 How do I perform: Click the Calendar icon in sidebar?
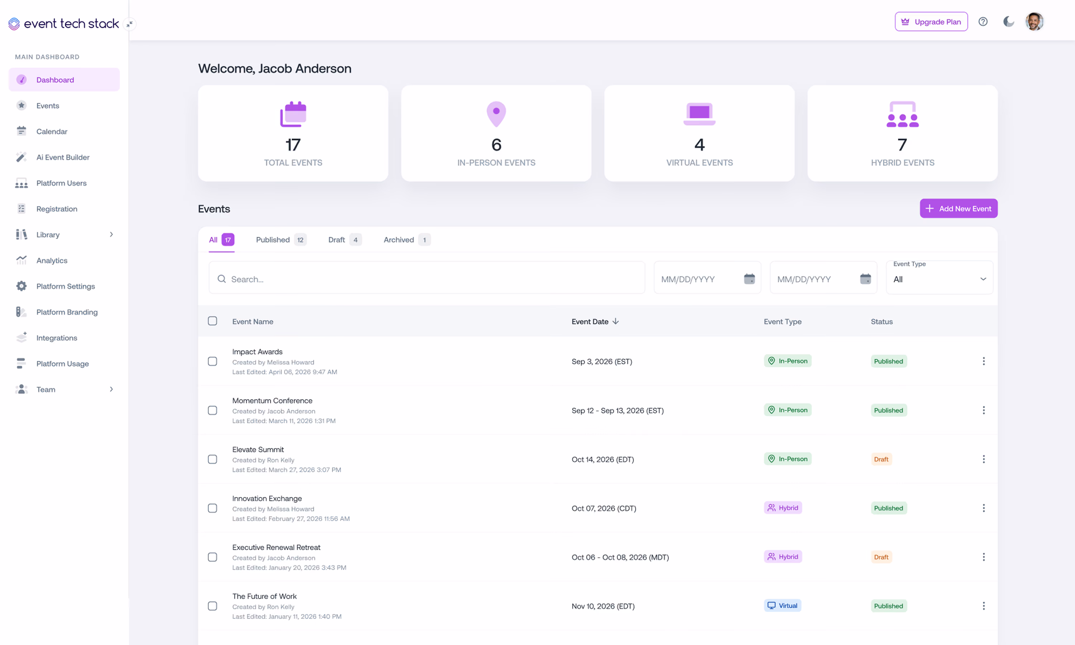point(21,131)
